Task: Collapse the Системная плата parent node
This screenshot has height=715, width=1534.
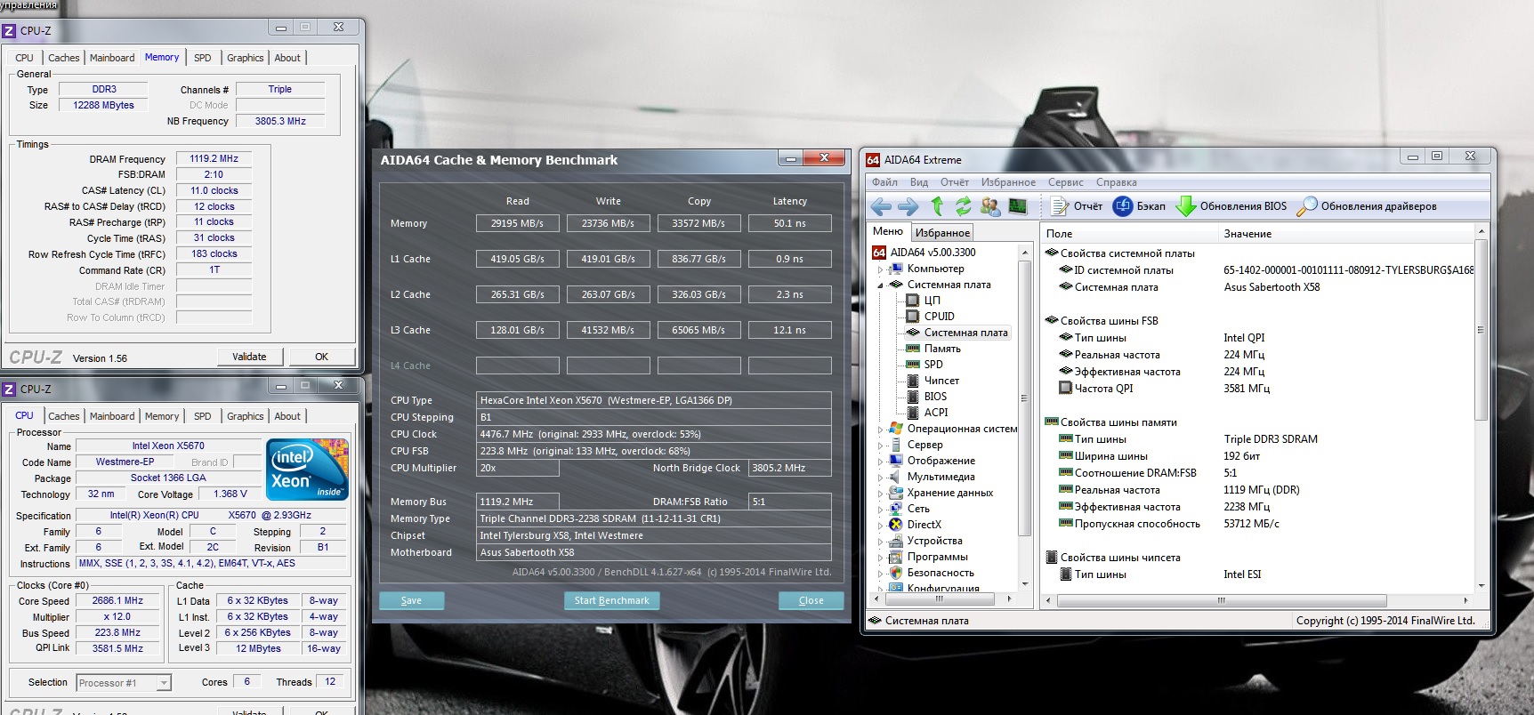Action: coord(881,285)
